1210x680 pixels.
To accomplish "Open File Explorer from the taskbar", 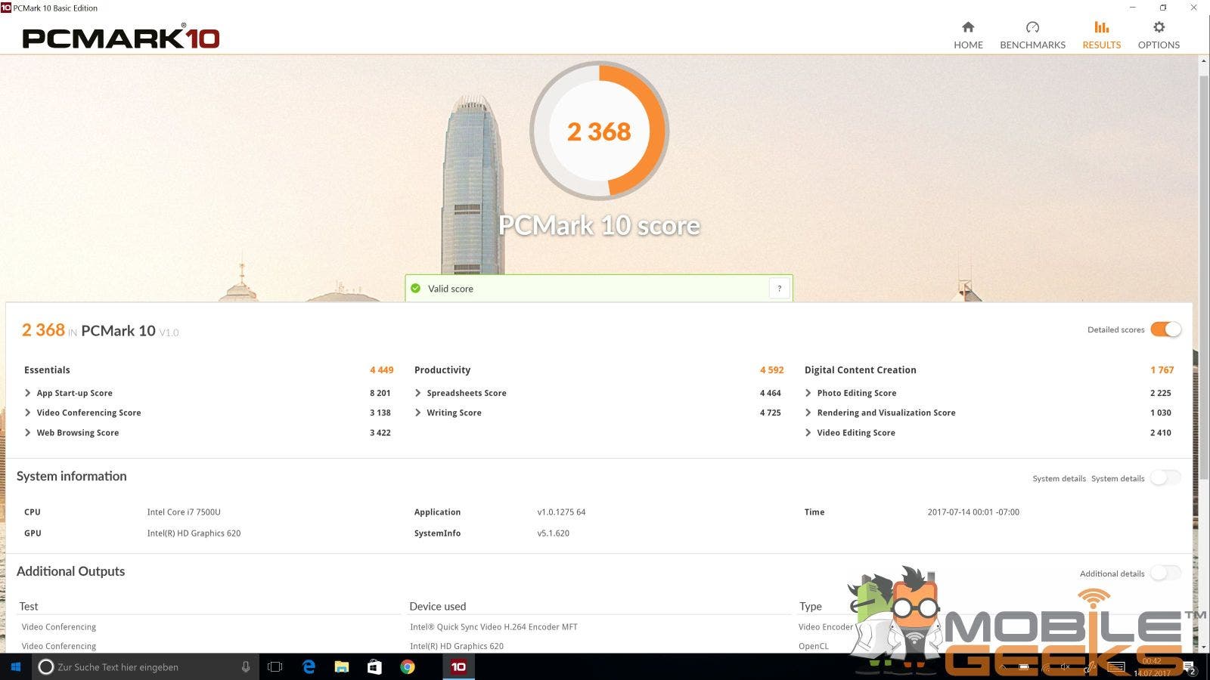I will click(342, 667).
